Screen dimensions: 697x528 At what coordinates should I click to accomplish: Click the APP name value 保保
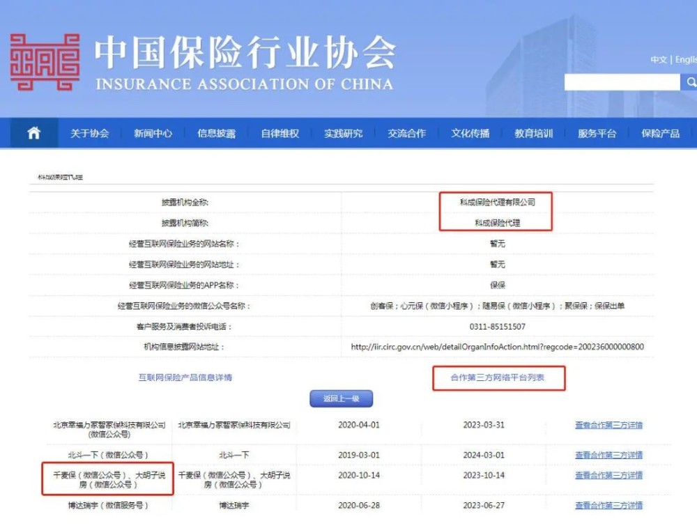[x=498, y=285]
